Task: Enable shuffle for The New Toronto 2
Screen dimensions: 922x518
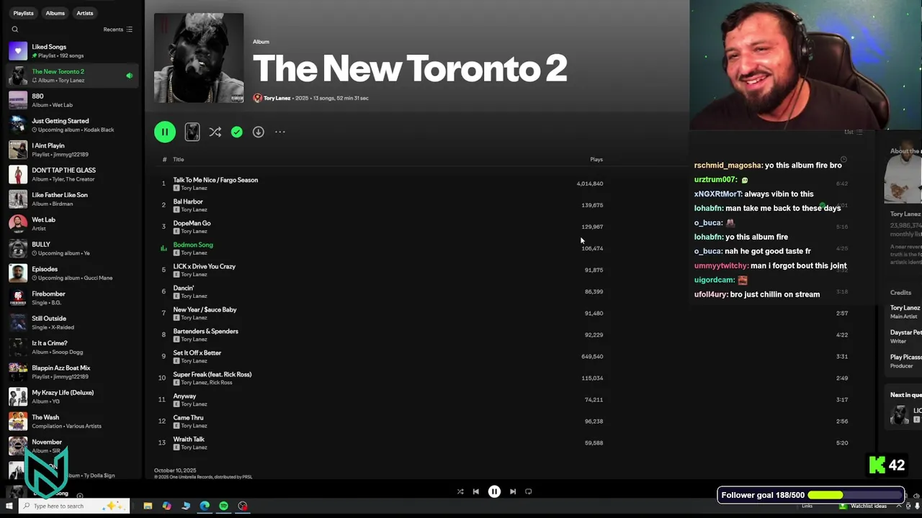Action: 215,132
